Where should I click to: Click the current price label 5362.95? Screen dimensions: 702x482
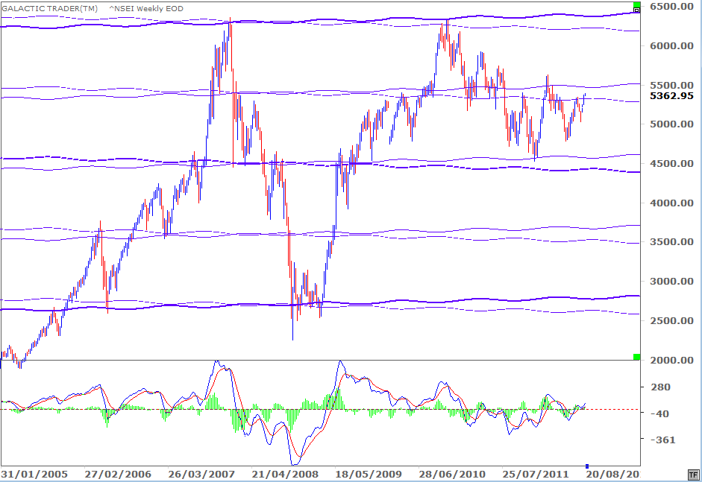coord(671,95)
